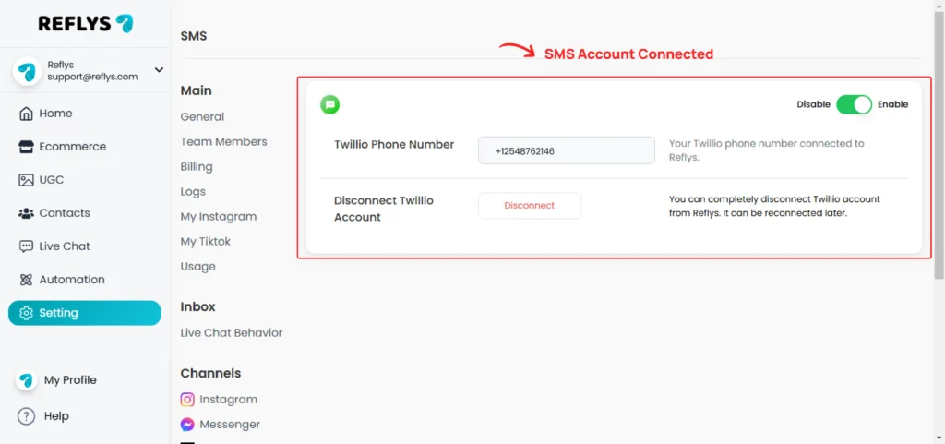The height and width of the screenshot is (444, 945).
Task: Open My Profile
Action: [56, 380]
